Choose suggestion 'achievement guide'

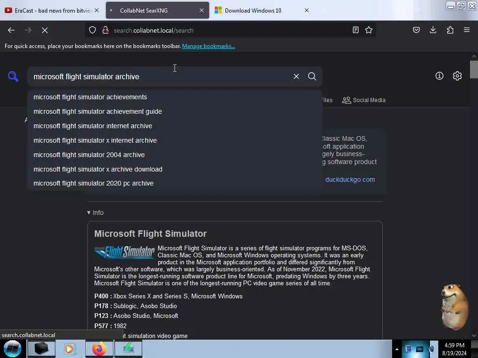[175, 111]
